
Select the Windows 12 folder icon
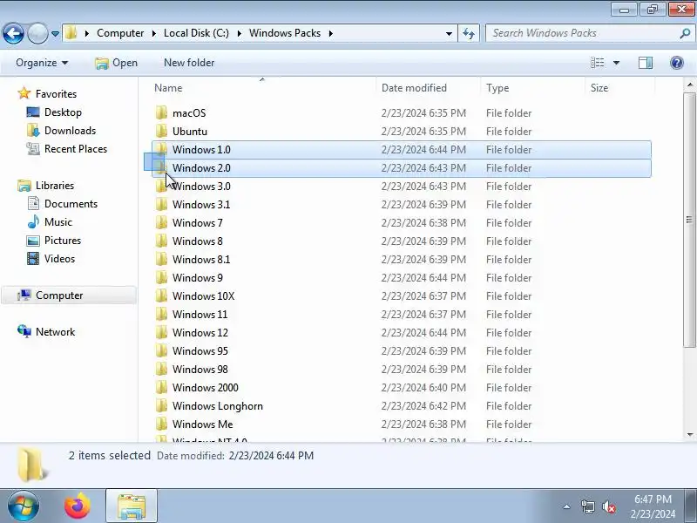click(x=161, y=333)
